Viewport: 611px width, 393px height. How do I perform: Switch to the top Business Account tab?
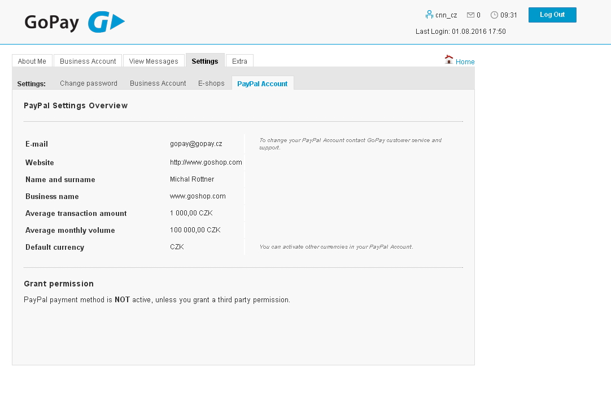click(x=88, y=61)
